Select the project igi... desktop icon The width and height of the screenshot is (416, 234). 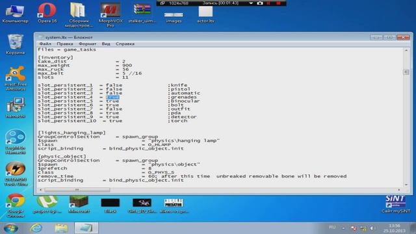pyautogui.click(x=47, y=204)
